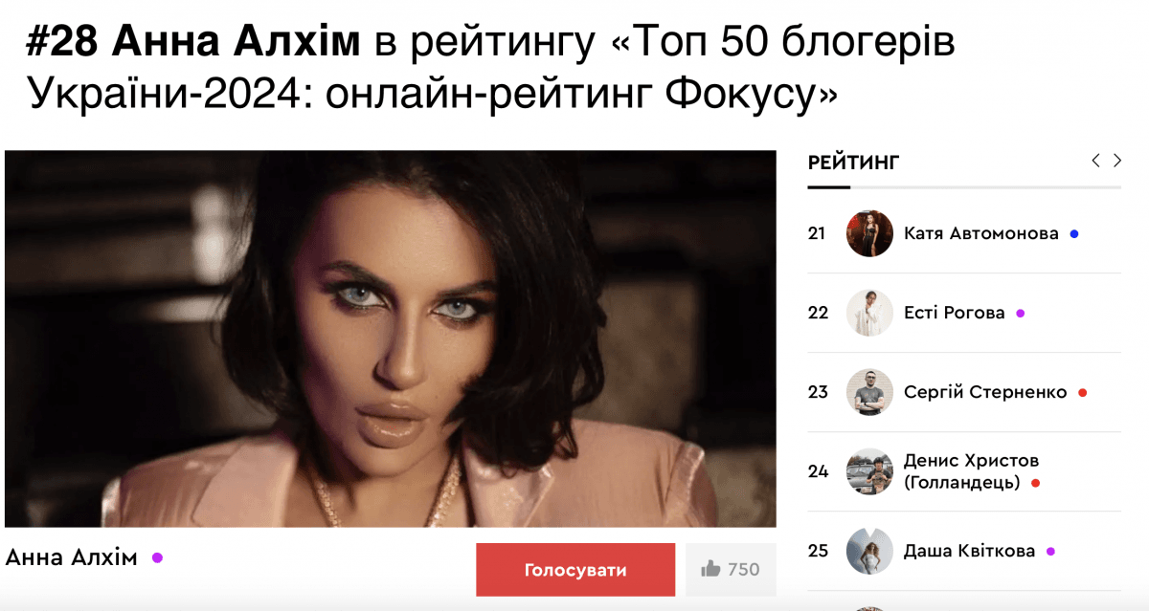The width and height of the screenshot is (1149, 611).
Task: Vote with the red Голосувати button
Action: (575, 570)
